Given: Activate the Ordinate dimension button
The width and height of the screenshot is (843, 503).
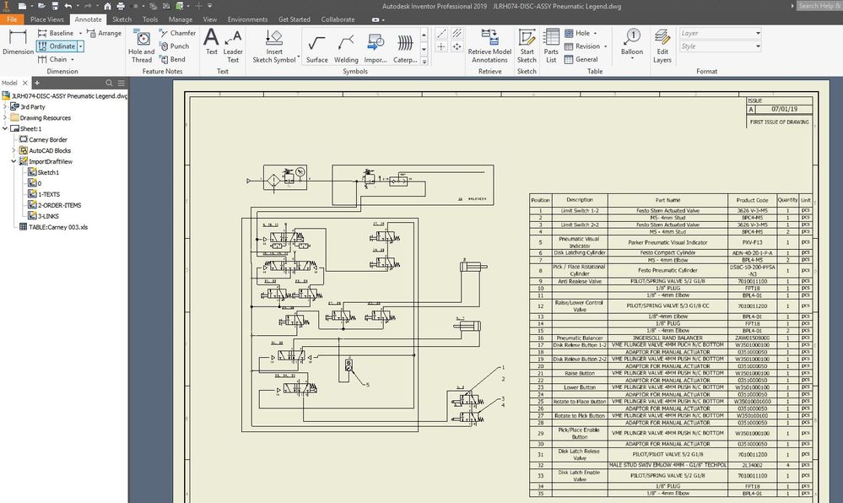Looking at the screenshot, I should (57, 46).
